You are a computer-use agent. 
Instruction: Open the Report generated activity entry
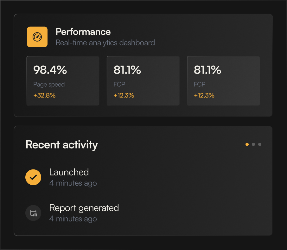[84, 208]
